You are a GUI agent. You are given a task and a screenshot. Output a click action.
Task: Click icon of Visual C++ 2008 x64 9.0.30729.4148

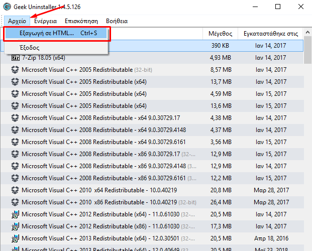pyautogui.click(x=15, y=130)
